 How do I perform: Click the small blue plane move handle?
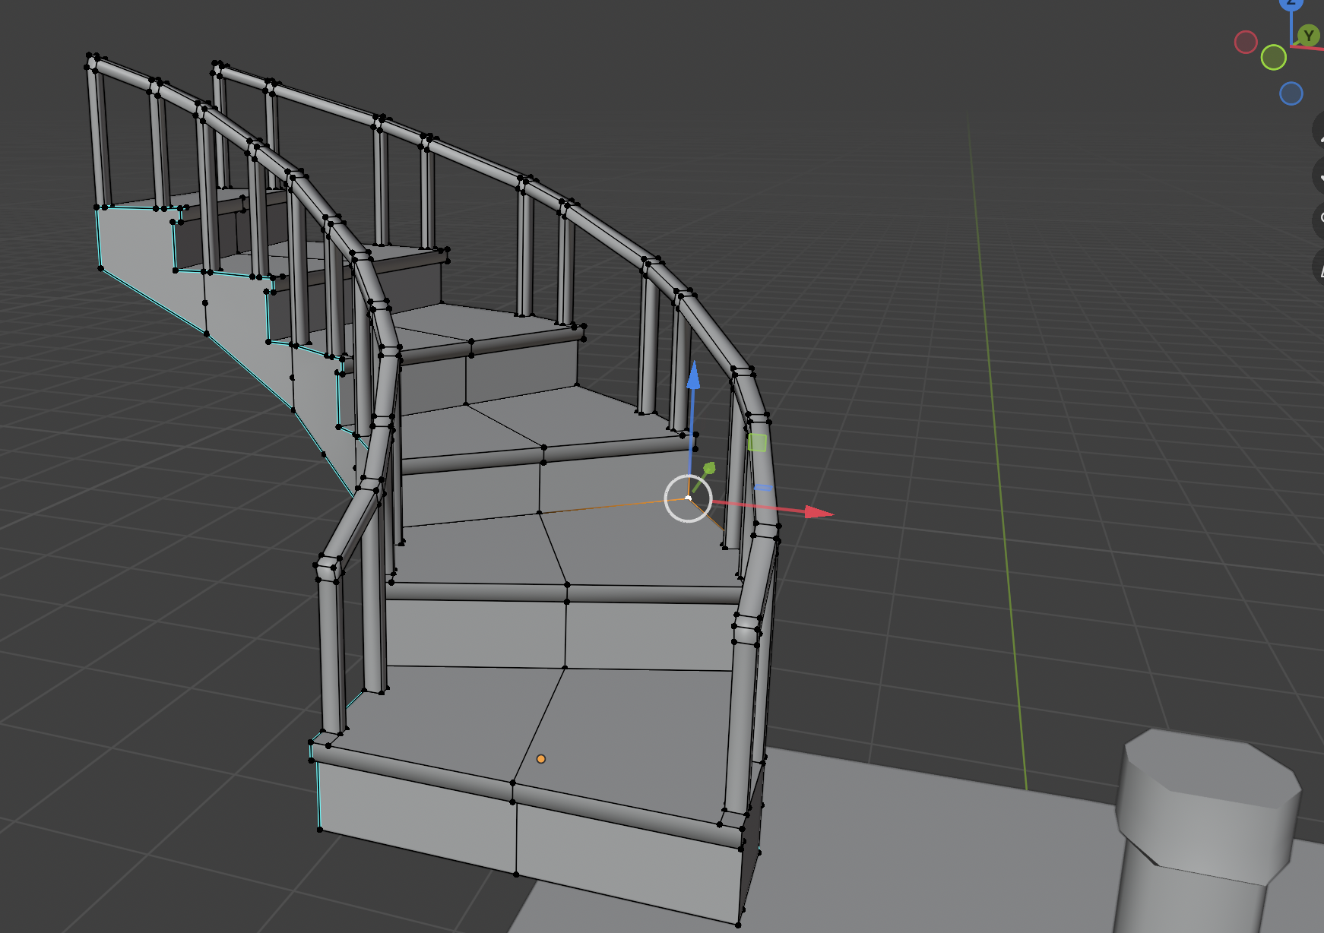click(x=763, y=488)
